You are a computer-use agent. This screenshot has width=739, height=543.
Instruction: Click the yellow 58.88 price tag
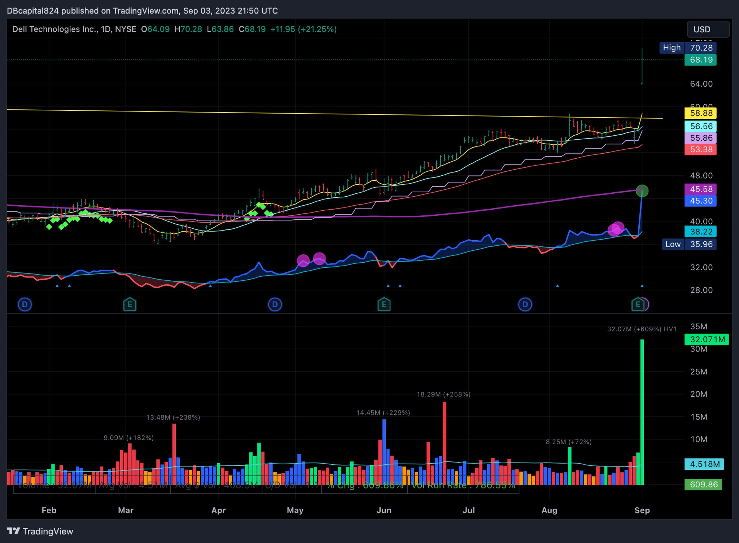pyautogui.click(x=700, y=113)
